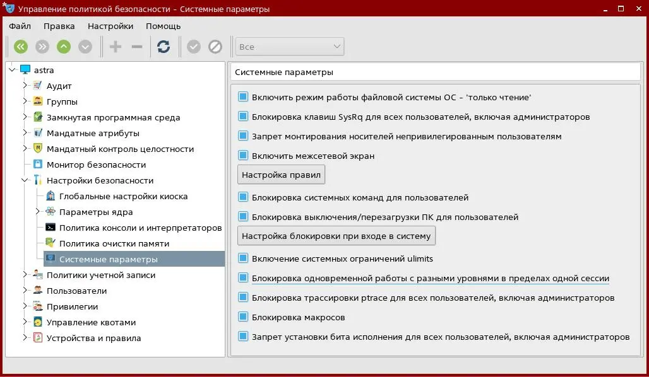Refresh with the circular arrows icon
Screen dimensions: 649x377
pos(164,47)
